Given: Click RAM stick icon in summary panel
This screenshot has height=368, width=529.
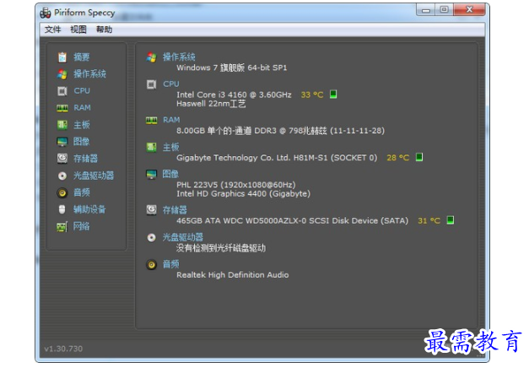Looking at the screenshot, I should click(152, 120).
